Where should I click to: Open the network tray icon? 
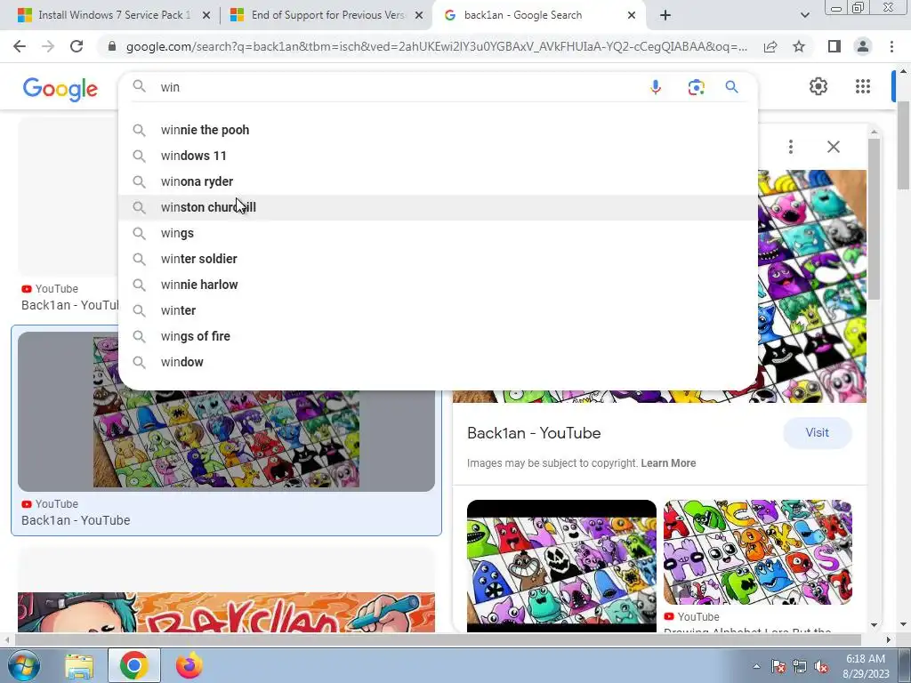[x=800, y=667]
